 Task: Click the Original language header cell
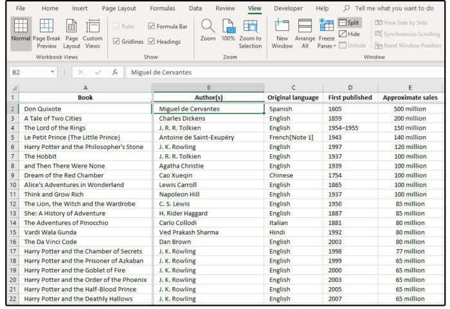coord(293,98)
